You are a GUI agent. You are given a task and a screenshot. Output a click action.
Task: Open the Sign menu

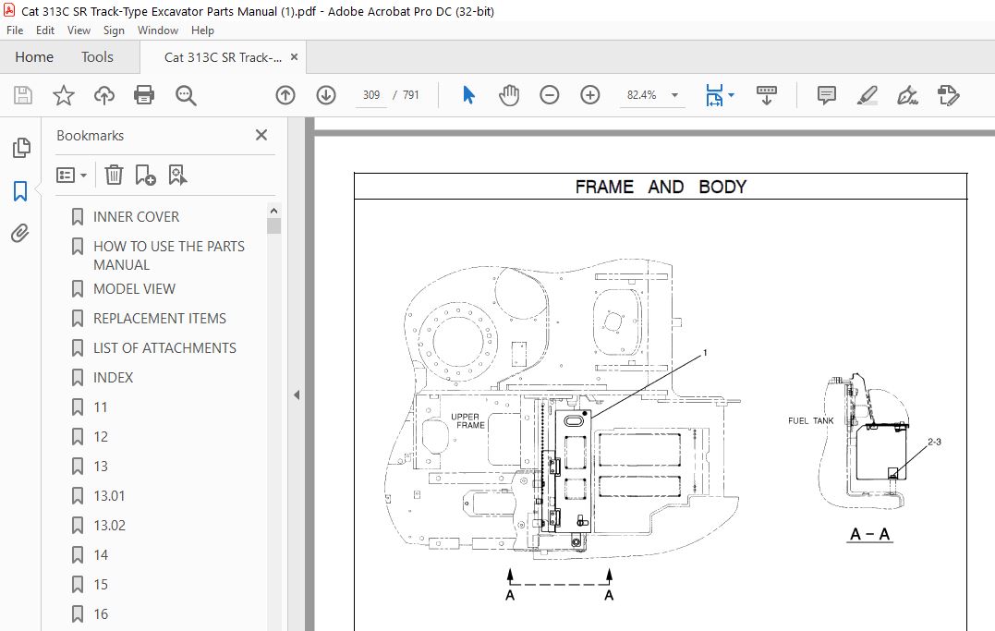coord(114,30)
